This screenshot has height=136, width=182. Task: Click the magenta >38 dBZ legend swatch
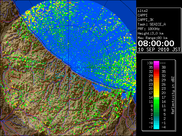click(x=156, y=63)
